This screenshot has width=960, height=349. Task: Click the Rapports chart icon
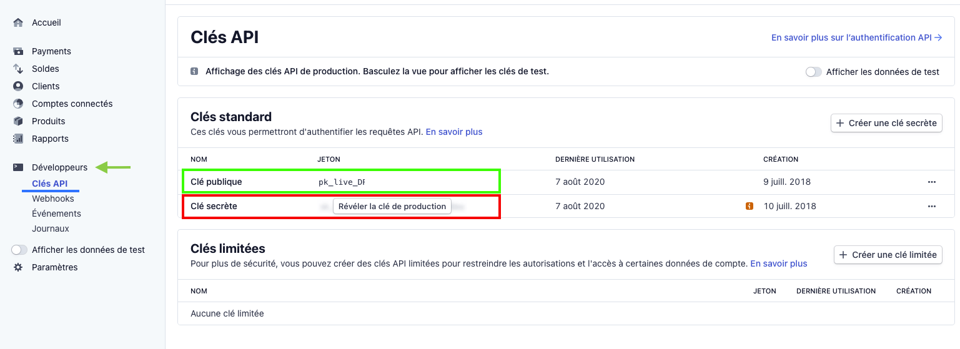tap(18, 139)
